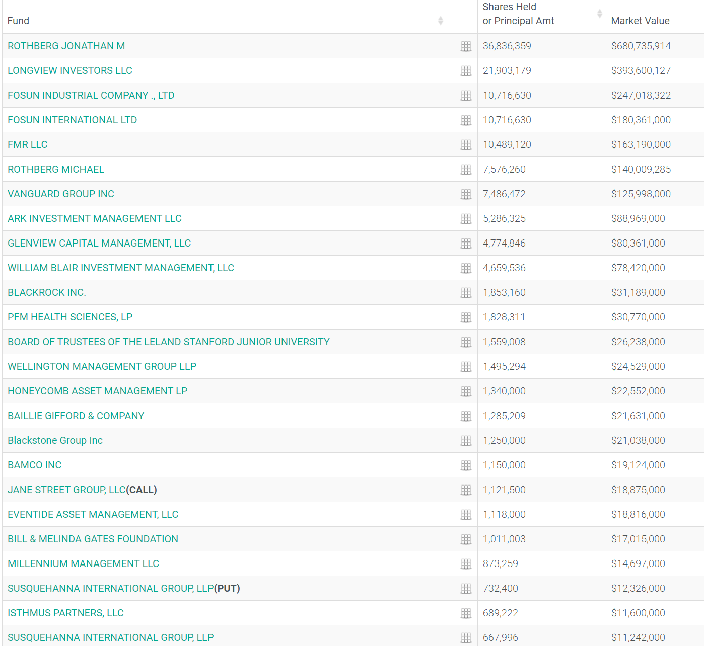Click the Market Value column header
This screenshot has height=646, width=704.
[x=640, y=21]
